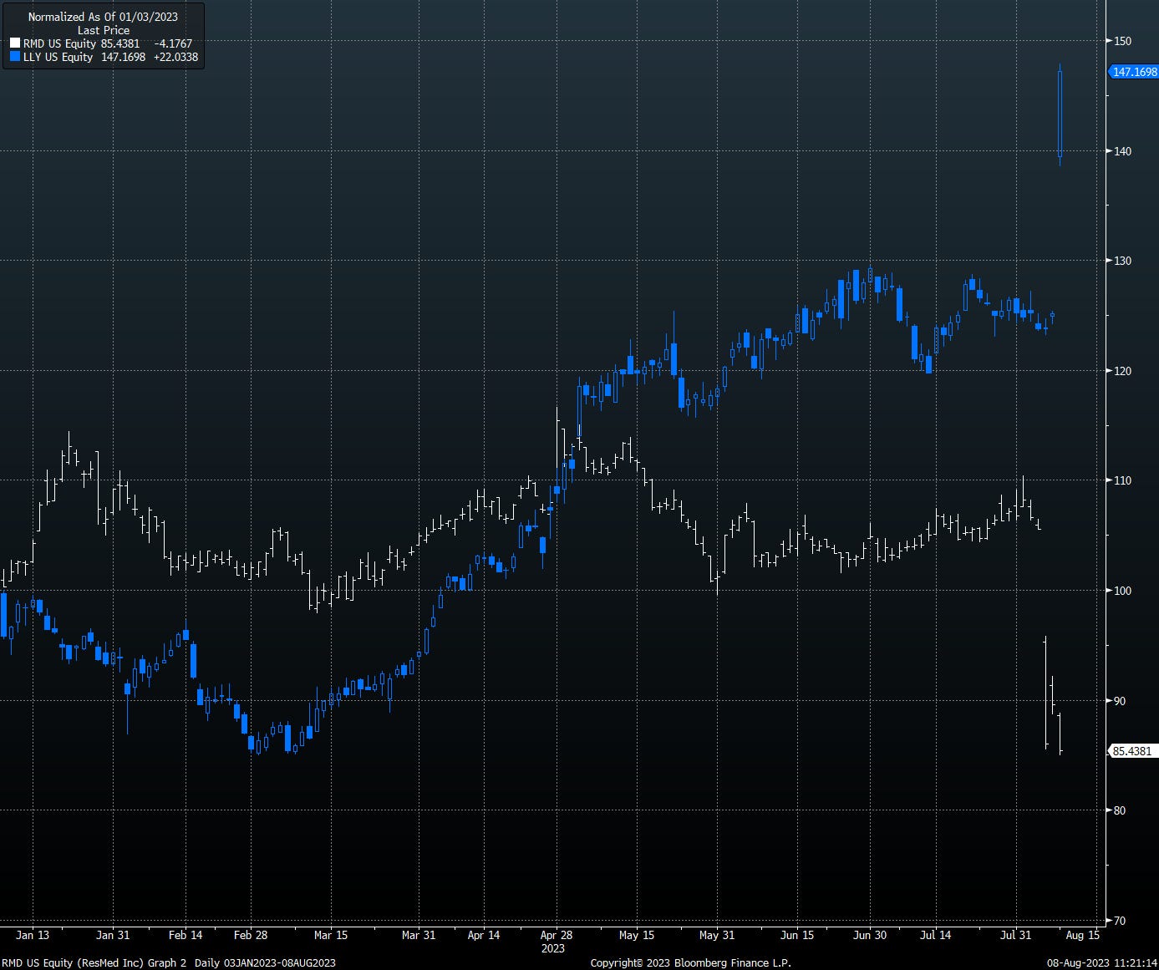Click the 90 price axis label
This screenshot has height=970, width=1159.
pos(1119,701)
